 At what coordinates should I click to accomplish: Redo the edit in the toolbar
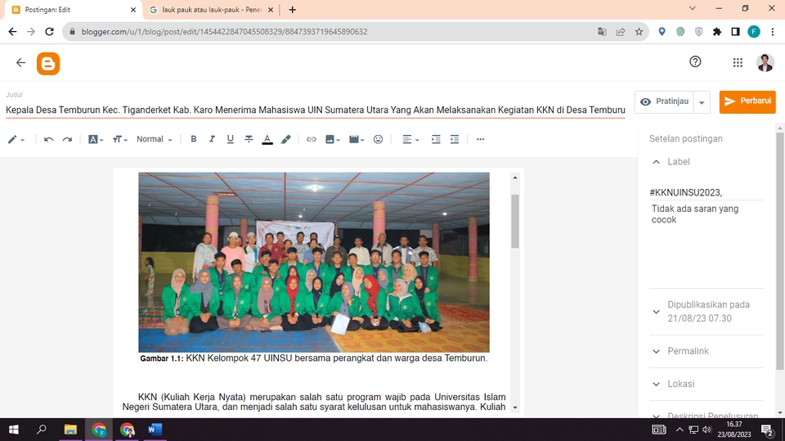pos(67,139)
